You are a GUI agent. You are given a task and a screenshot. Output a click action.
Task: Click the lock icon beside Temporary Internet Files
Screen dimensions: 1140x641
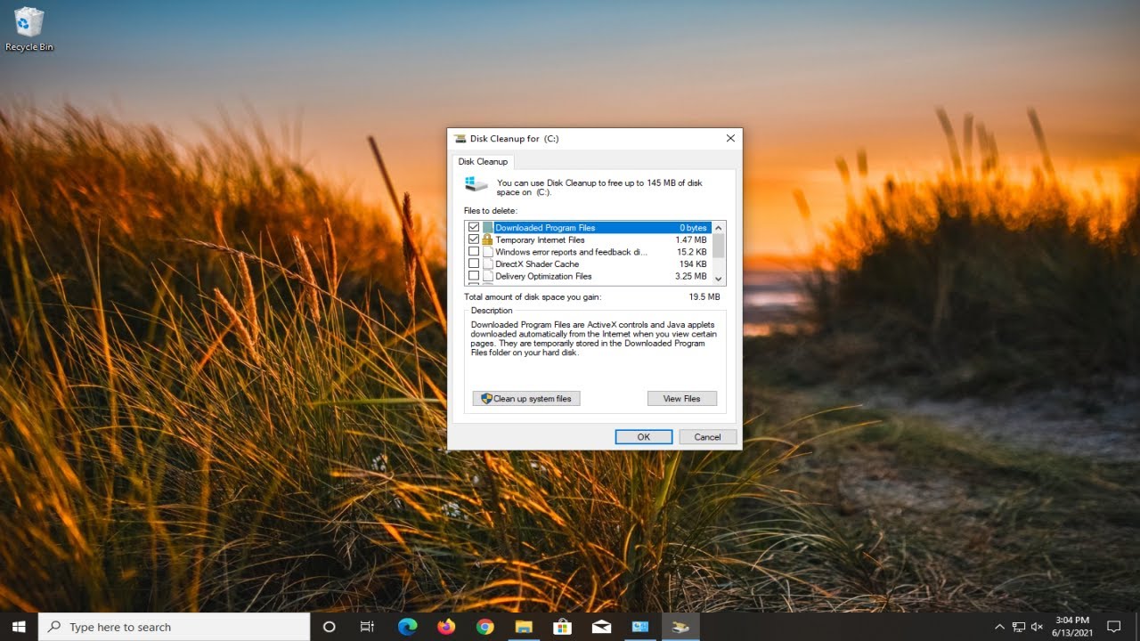pos(487,239)
